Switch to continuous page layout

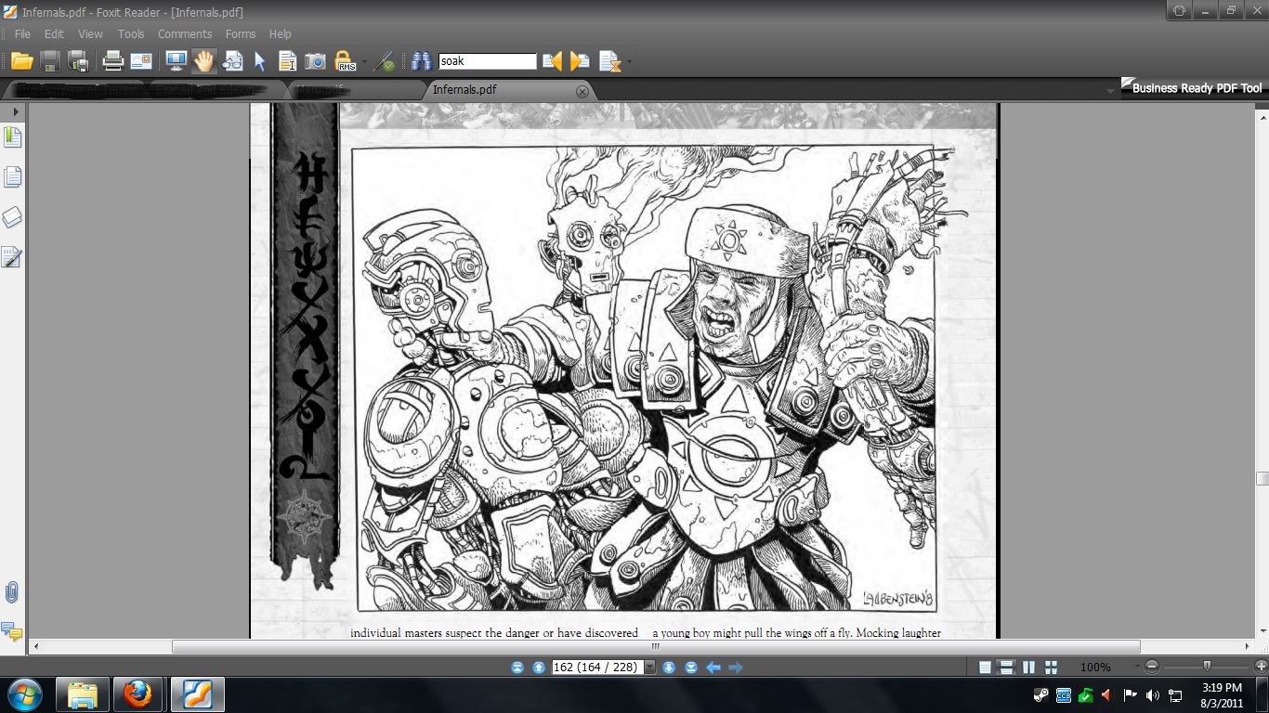tap(1006, 668)
